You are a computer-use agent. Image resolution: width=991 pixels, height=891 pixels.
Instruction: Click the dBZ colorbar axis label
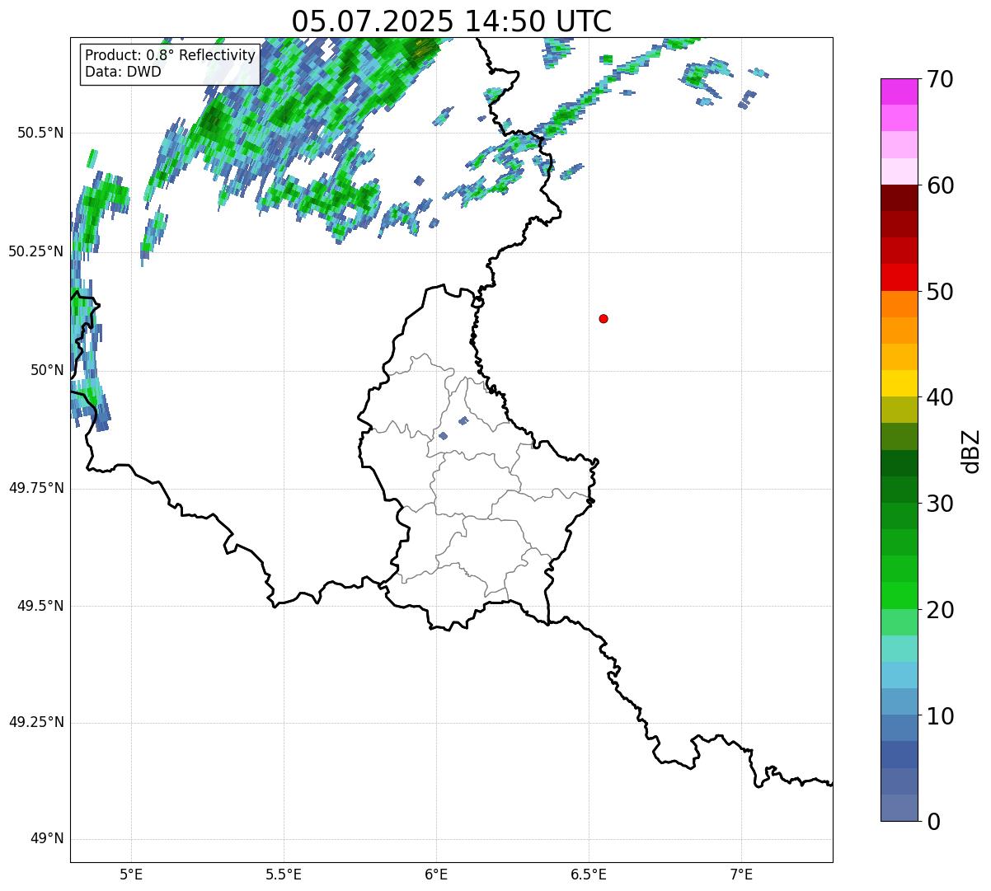(972, 451)
